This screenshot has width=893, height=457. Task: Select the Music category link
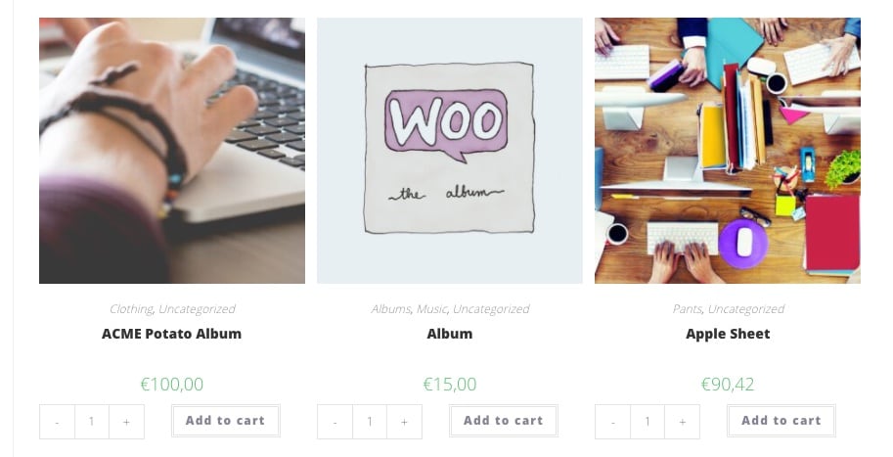431,309
